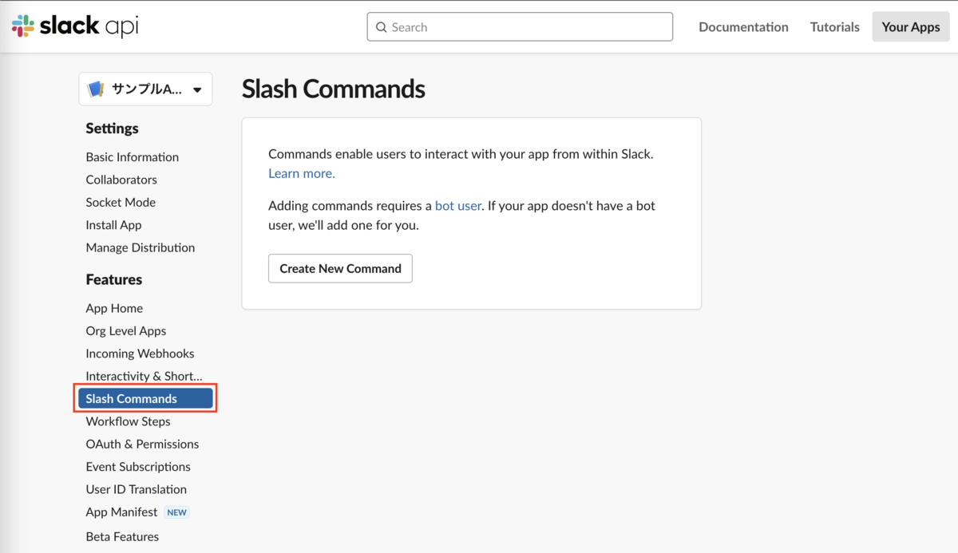The width and height of the screenshot is (958, 553).
Task: Open Manage Distribution settings
Action: coord(141,247)
